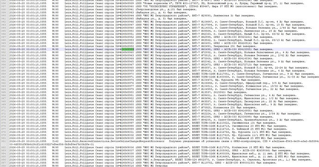Click 'Кр. Курсанта 11/1 ИТП №2'
Screen dimensions: 319x167
(251, 132)
